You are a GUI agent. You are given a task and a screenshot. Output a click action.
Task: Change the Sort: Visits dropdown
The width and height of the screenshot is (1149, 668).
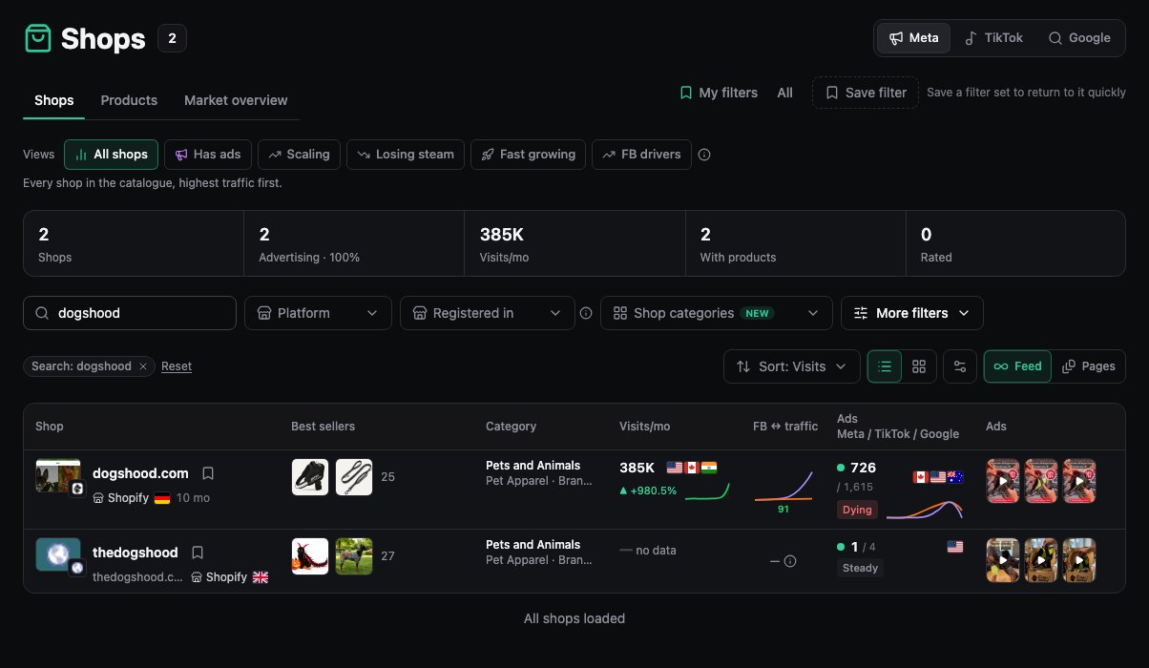[792, 366]
